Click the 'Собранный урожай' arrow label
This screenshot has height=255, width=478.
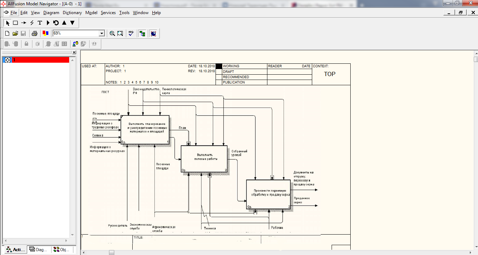point(239,153)
